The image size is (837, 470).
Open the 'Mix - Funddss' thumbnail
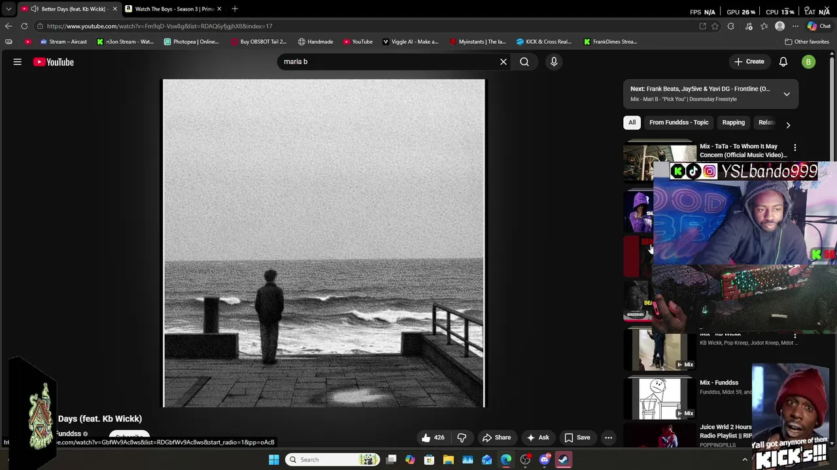660,398
